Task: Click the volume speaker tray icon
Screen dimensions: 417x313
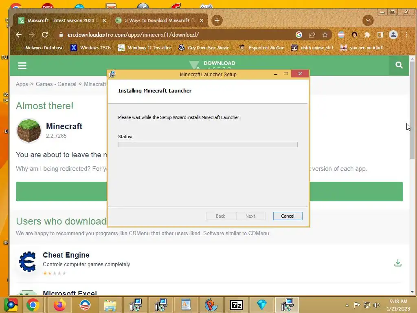Action: click(377, 305)
